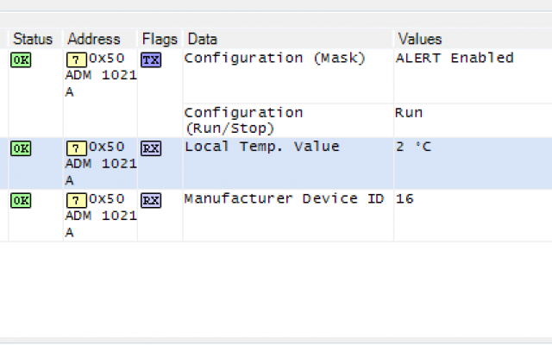Select the TX flag icon
The height and width of the screenshot is (345, 552).
tap(150, 60)
